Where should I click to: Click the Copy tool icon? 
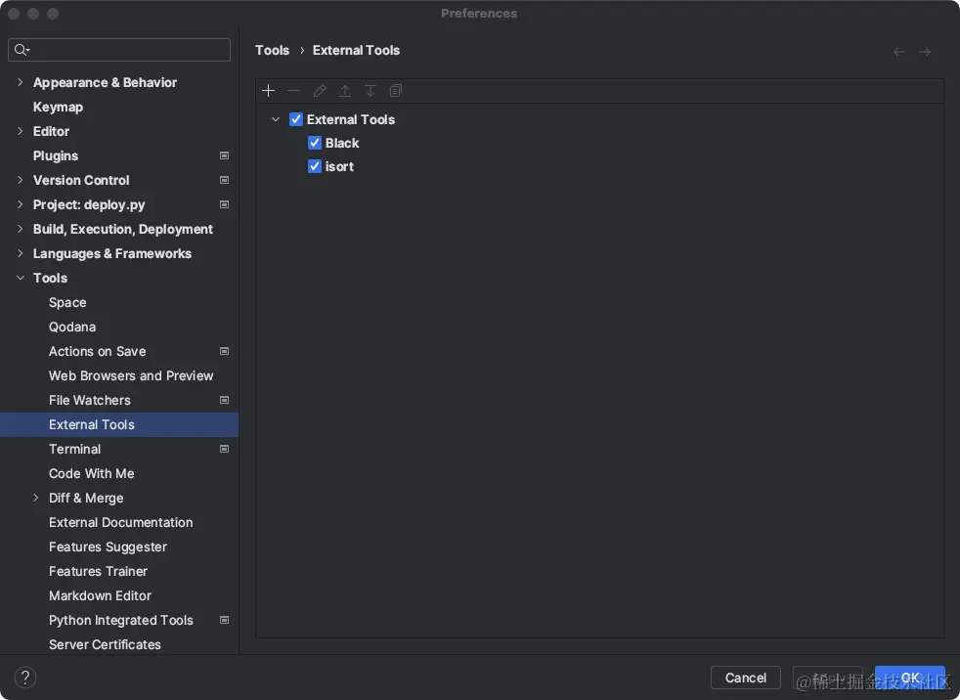click(x=396, y=91)
